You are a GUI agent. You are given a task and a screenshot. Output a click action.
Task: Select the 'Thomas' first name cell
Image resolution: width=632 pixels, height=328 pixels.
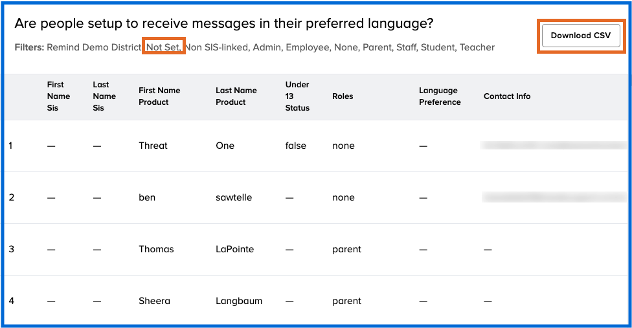pyautogui.click(x=156, y=249)
